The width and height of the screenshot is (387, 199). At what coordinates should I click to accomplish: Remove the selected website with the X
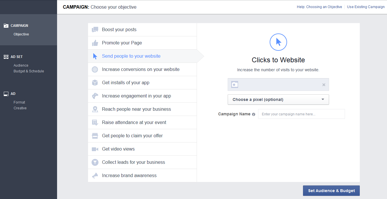coord(324,85)
